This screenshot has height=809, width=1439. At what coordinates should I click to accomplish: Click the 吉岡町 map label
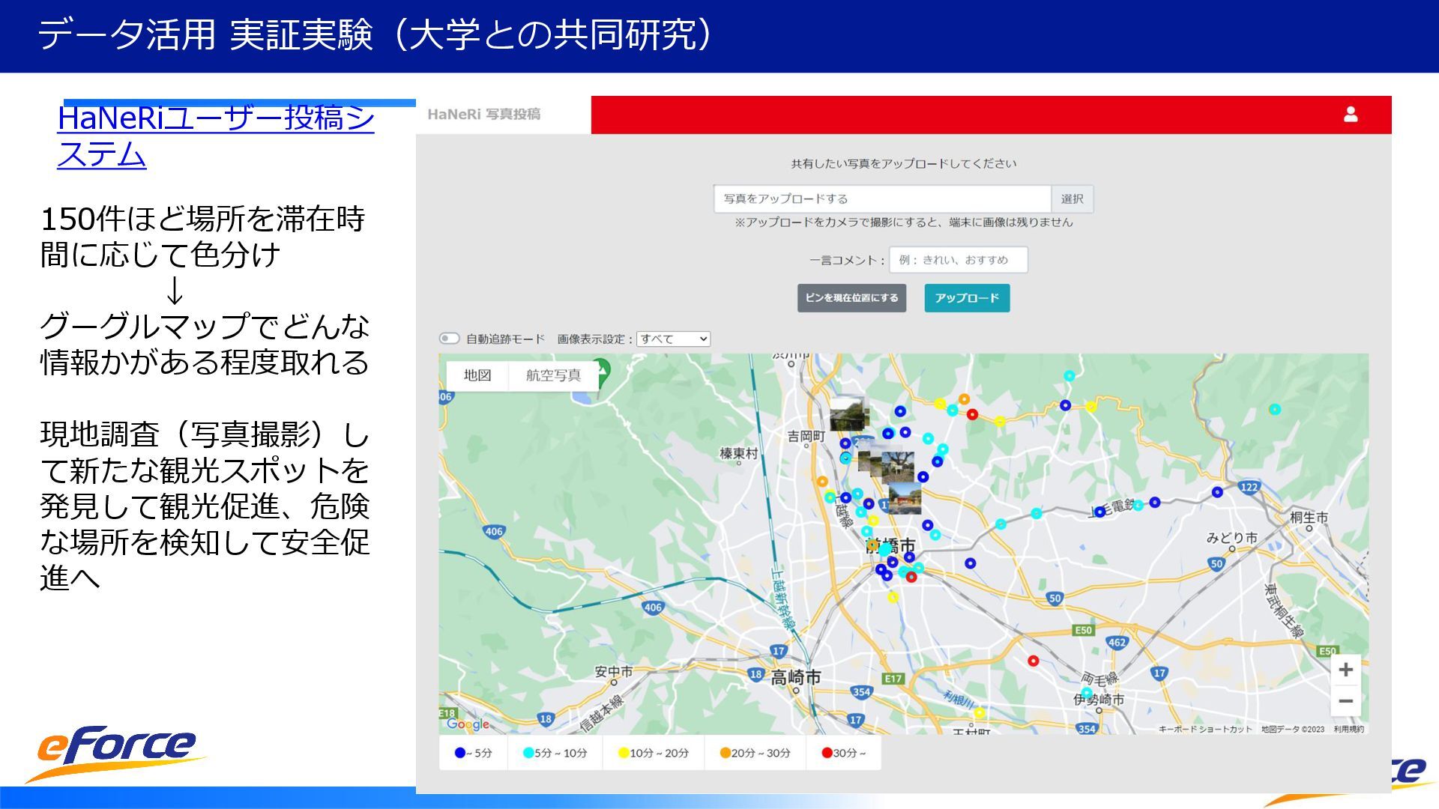tap(806, 436)
